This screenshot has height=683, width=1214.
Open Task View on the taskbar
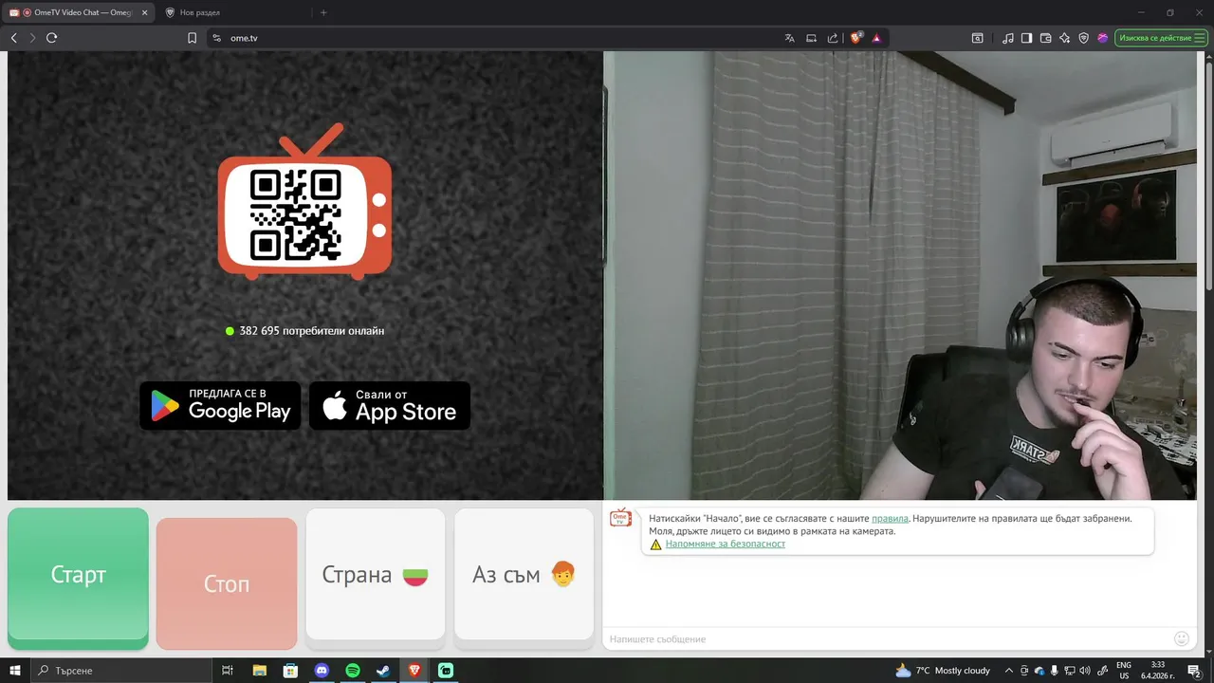(228, 671)
